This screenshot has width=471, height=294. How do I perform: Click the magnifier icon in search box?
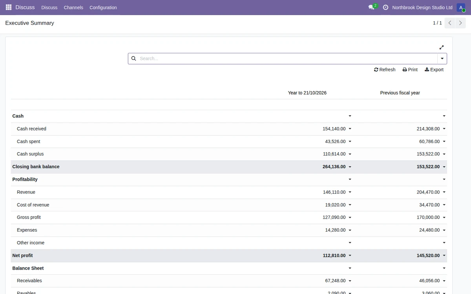pos(133,58)
